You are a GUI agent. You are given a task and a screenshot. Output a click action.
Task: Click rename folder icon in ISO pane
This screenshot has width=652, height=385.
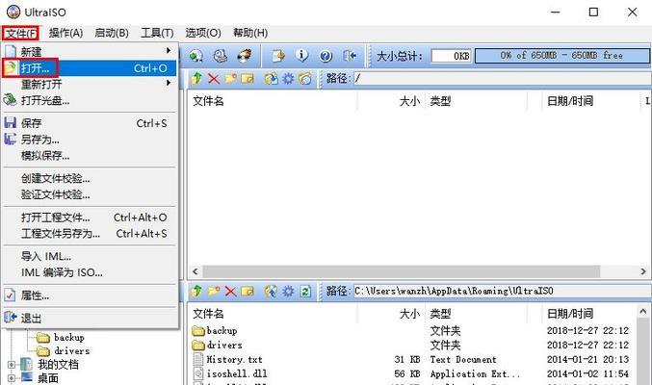pyautogui.click(x=248, y=78)
